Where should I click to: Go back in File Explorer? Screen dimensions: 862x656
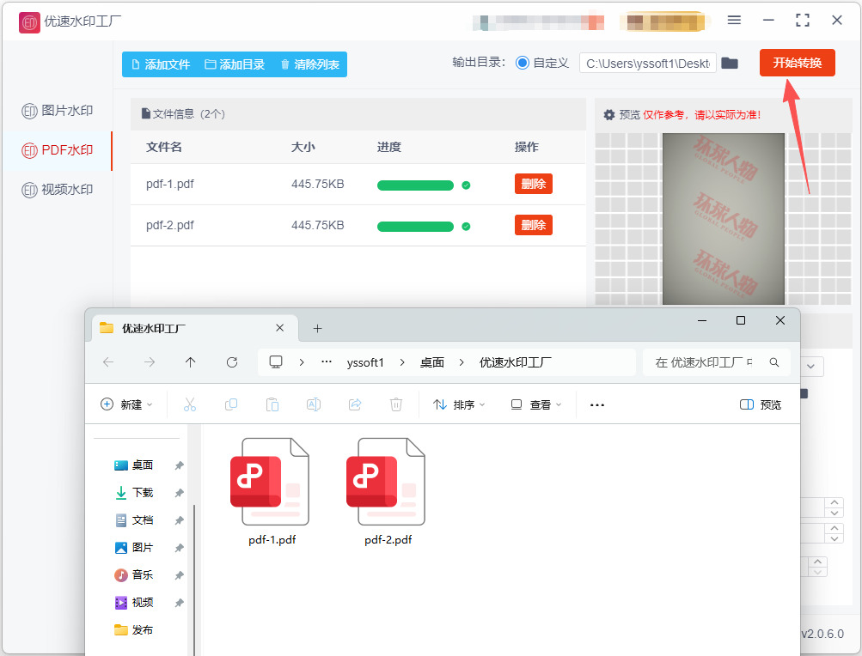click(x=108, y=362)
